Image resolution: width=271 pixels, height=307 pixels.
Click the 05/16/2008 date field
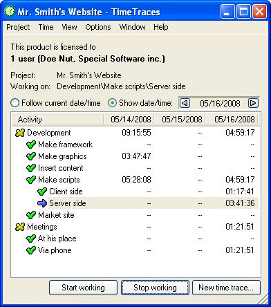click(x=220, y=103)
